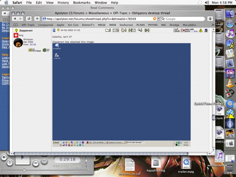Open the Bookmarks menu in menu bar

[x=81, y=3]
